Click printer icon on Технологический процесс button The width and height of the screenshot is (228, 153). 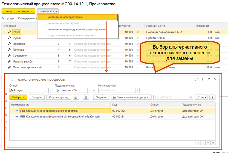click(x=114, y=97)
